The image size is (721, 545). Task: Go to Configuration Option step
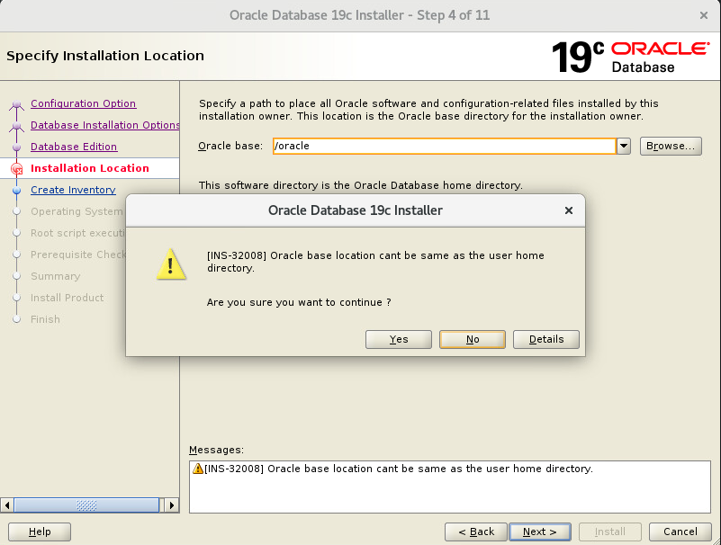83,103
